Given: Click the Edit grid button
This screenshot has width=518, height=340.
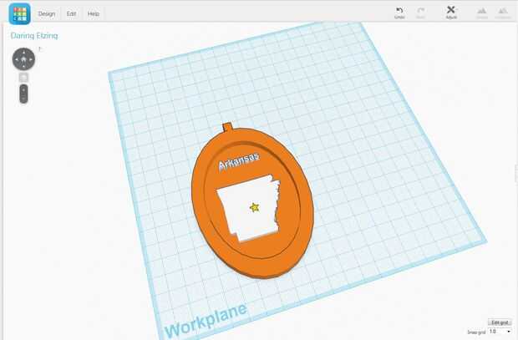Looking at the screenshot, I should click(x=500, y=322).
